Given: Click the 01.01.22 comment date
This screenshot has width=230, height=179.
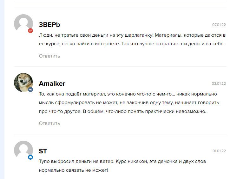Looking at the screenshot, I should point(219,151).
